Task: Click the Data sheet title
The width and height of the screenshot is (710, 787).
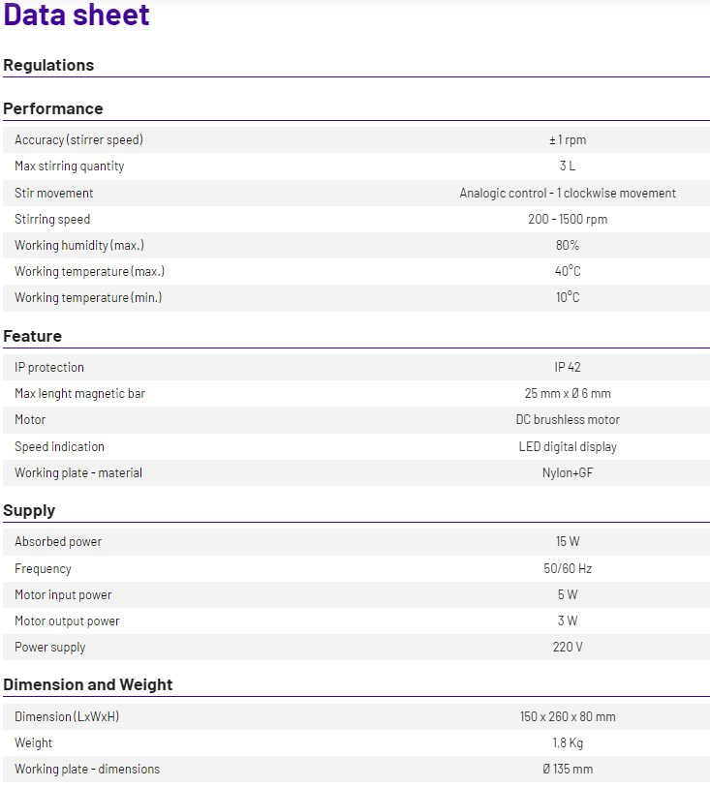Action: click(77, 15)
